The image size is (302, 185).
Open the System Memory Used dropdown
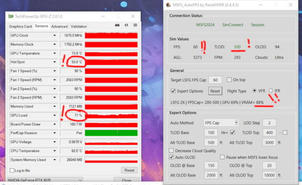55,160
